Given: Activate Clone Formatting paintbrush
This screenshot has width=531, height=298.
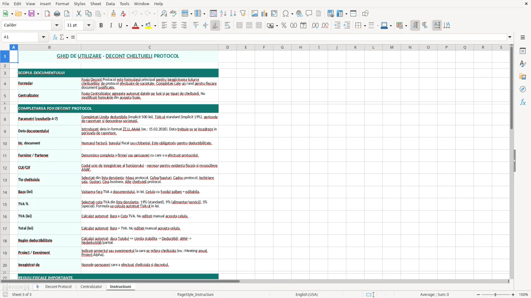Looking at the screenshot, I should coord(113,14).
